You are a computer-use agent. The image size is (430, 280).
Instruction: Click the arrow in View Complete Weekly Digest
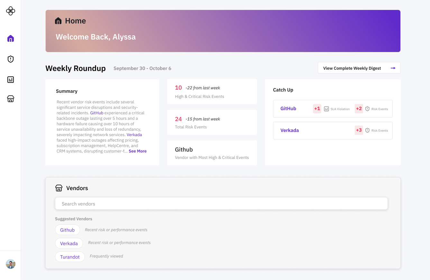click(x=393, y=68)
